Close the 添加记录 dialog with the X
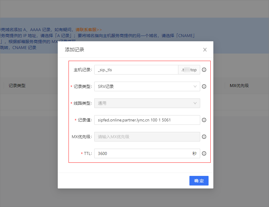Viewport: 269px width, 207px height. [x=205, y=50]
